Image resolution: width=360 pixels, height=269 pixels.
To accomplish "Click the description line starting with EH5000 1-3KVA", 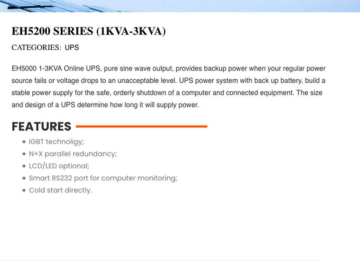I will point(168,69).
